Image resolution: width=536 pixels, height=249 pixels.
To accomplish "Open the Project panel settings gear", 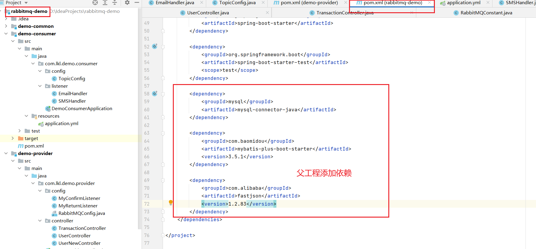I will (127, 3).
